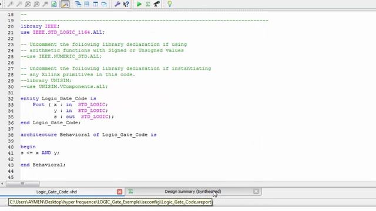Click the line "end Logic_Gate_Code;"
376x211 pixels.
pyautogui.click(x=51, y=122)
